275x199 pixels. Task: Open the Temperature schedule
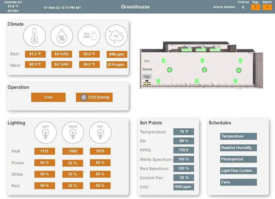coord(238,136)
